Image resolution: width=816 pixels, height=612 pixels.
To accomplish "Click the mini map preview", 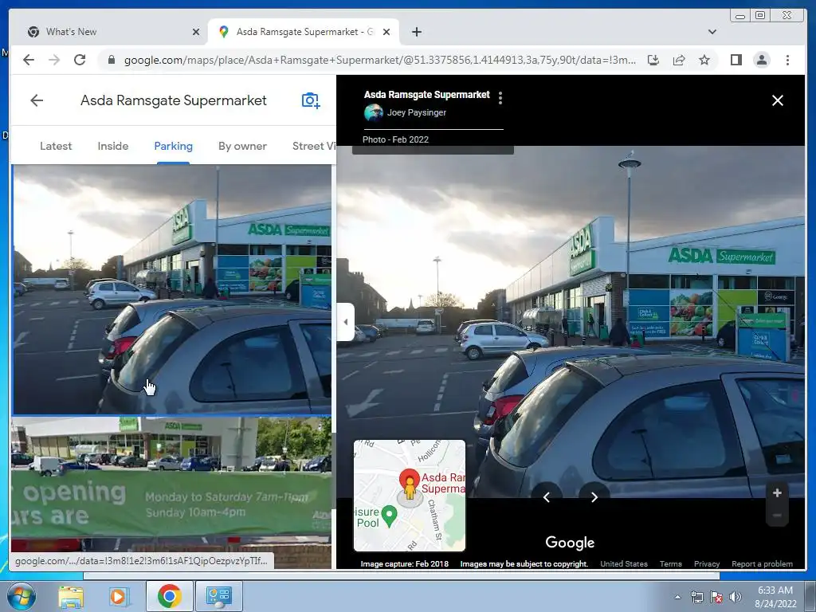I will pos(410,496).
